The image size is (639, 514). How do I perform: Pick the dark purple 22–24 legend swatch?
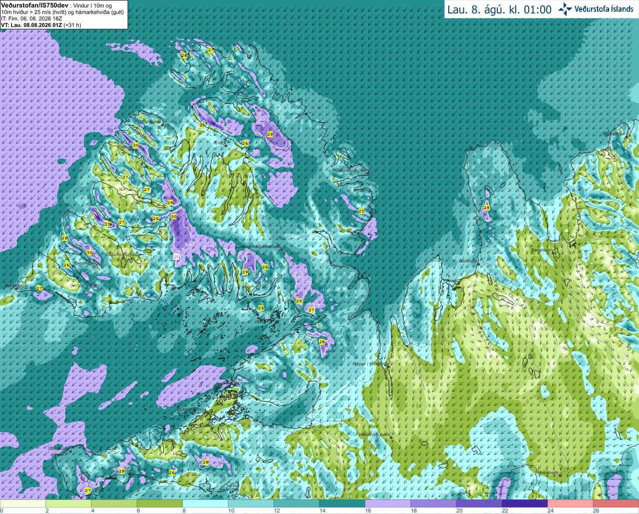pos(525,504)
